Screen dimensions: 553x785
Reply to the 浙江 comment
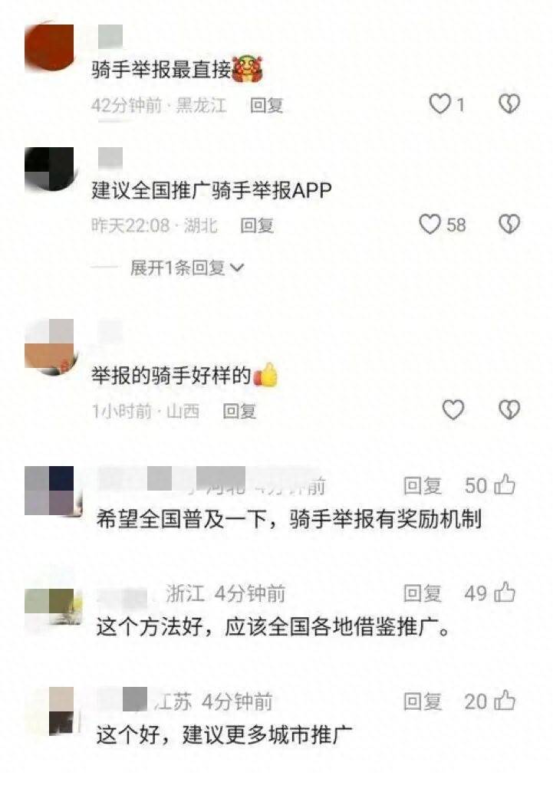[x=423, y=593]
